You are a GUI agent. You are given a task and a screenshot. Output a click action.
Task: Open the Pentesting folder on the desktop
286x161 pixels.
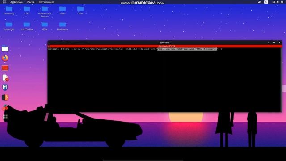9,10
